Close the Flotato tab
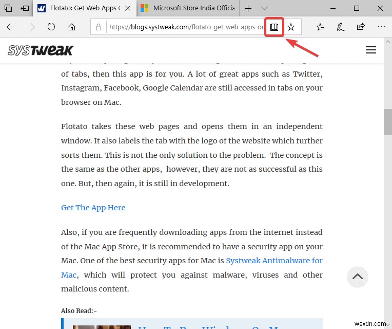The height and width of the screenshot is (329, 392). (x=128, y=8)
